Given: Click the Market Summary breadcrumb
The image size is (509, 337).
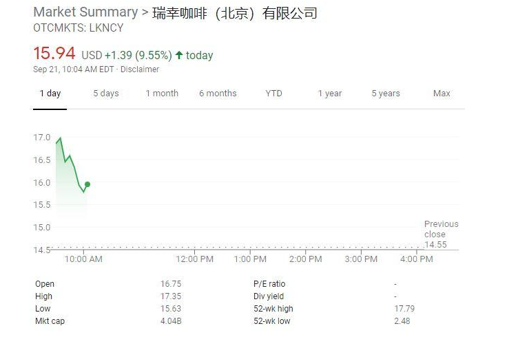Looking at the screenshot, I should click(x=85, y=12).
